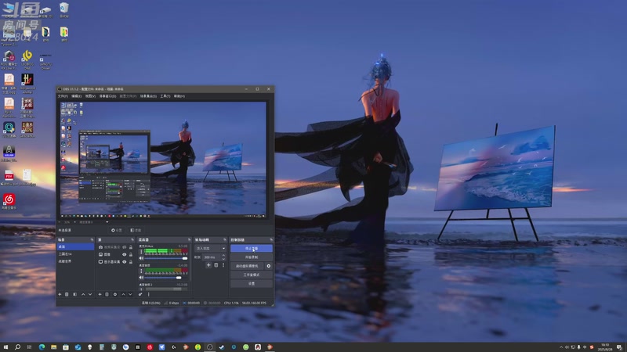Mute the desktop audio channel
This screenshot has width=627, height=352.
[141, 278]
